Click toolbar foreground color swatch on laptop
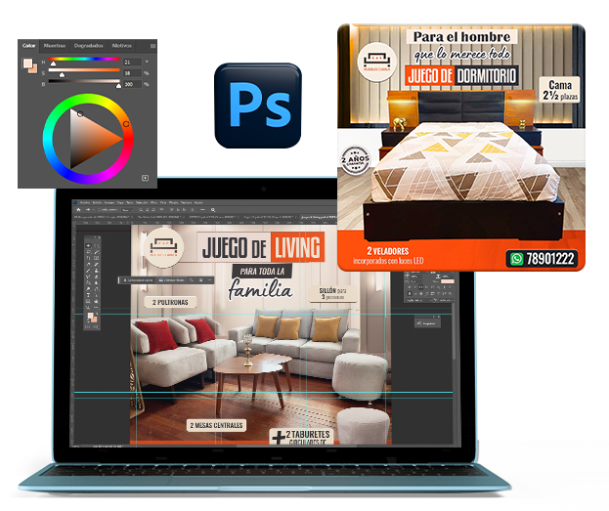 (x=89, y=317)
